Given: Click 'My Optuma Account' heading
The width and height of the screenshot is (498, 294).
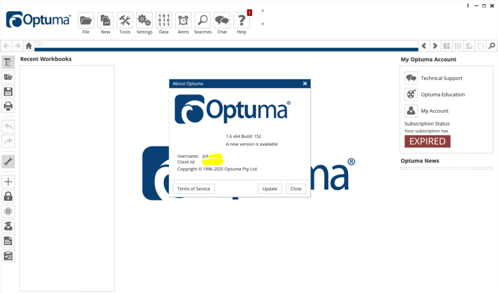Looking at the screenshot, I should pyautogui.click(x=428, y=59).
